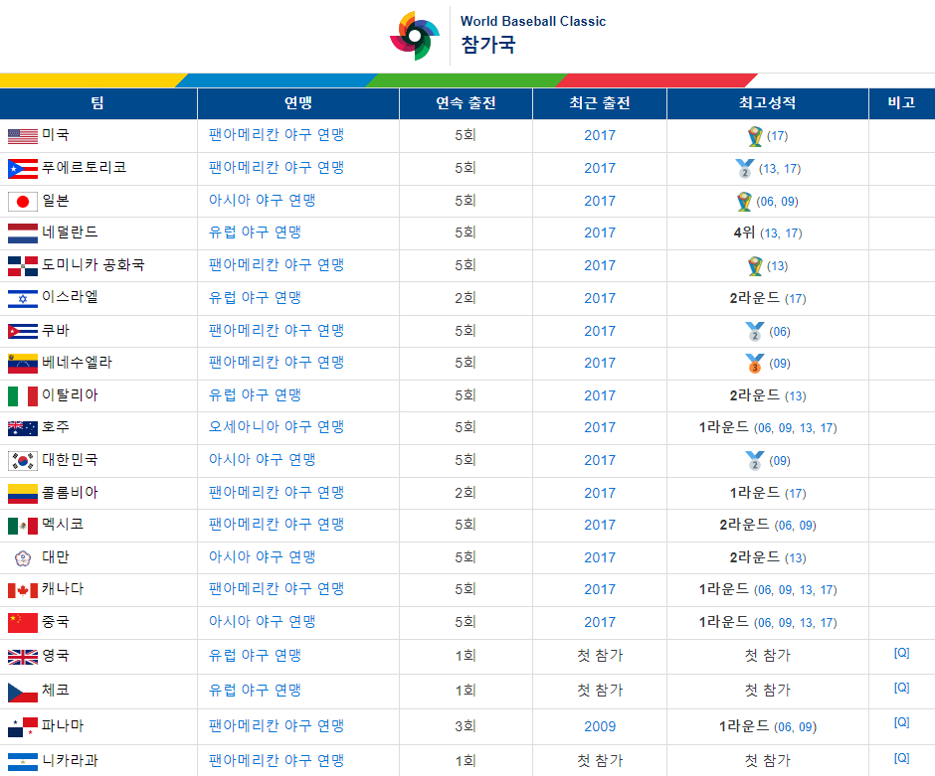Click the China flag icon
Image resolution: width=935 pixels, height=776 pixels.
(x=23, y=623)
